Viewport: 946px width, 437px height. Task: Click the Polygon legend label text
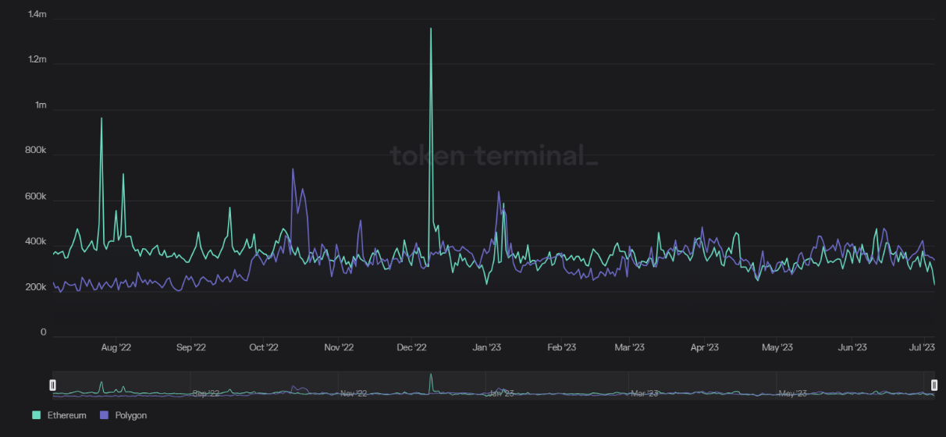(x=130, y=416)
